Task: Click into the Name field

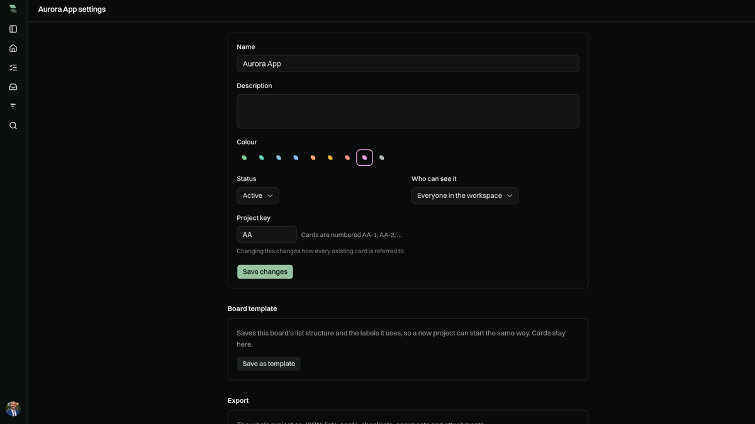Action: (408, 63)
